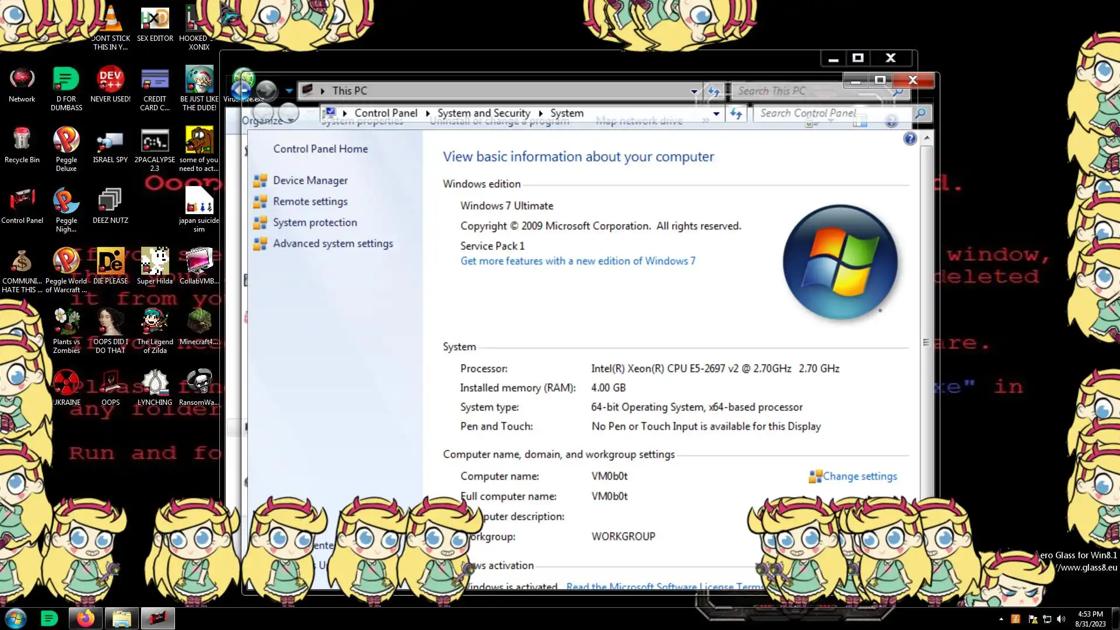Open the Peggle Deluxe desktop icon
The image size is (1120, 630).
pos(66,141)
